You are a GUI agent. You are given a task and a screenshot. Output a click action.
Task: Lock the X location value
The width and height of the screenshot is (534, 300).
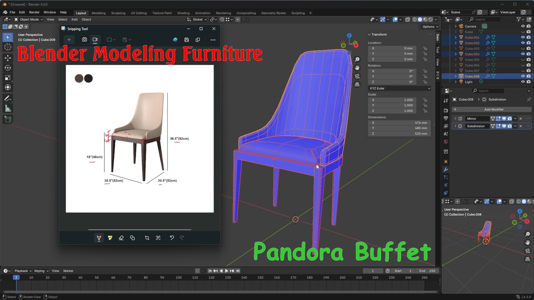click(425, 48)
